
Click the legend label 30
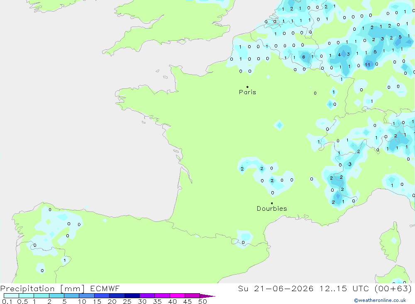142,302
